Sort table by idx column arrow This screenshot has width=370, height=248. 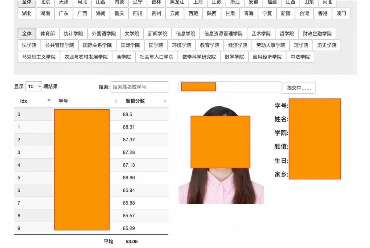coord(49,100)
